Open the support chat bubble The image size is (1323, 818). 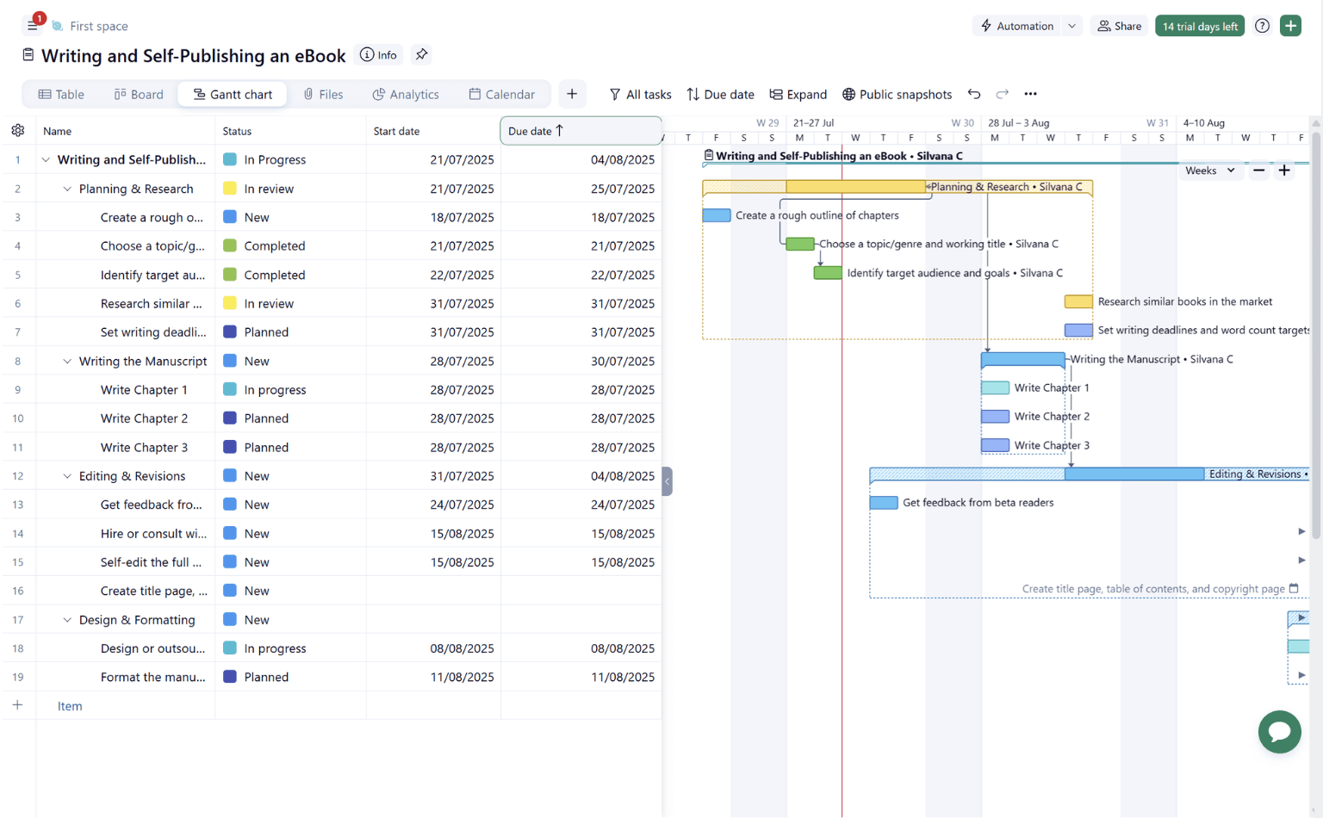[1279, 732]
